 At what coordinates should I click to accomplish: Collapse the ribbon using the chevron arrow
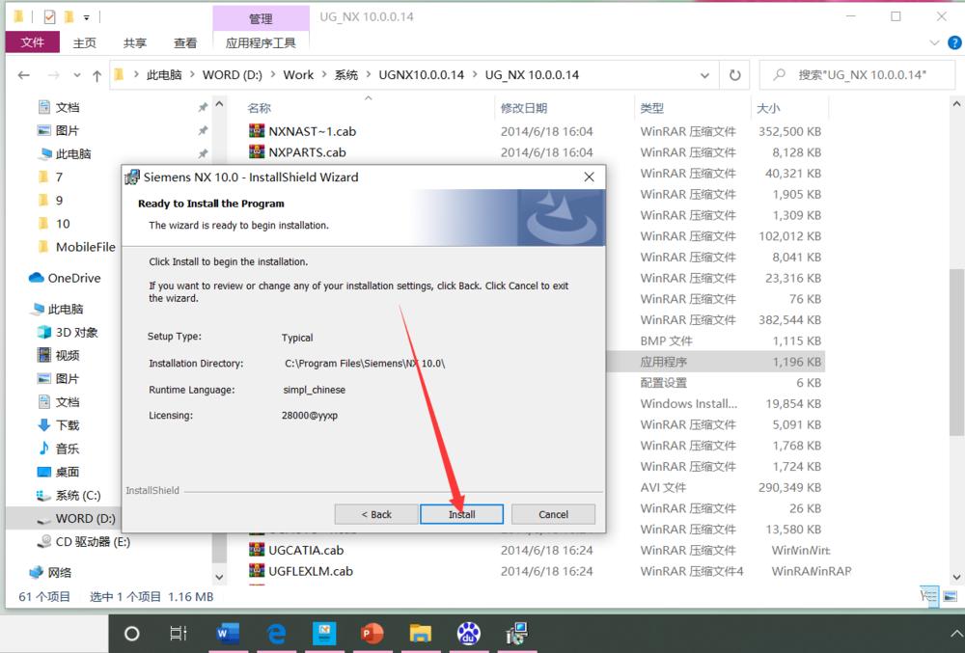[932, 42]
